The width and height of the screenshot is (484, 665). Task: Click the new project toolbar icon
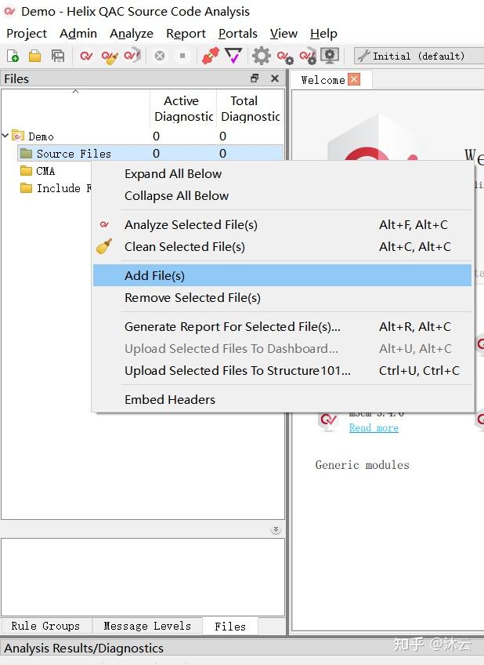(13, 56)
